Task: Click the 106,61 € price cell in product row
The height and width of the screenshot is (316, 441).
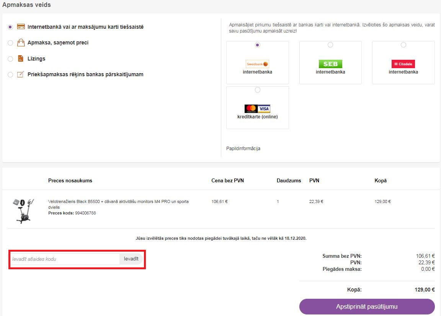Action: click(x=220, y=201)
